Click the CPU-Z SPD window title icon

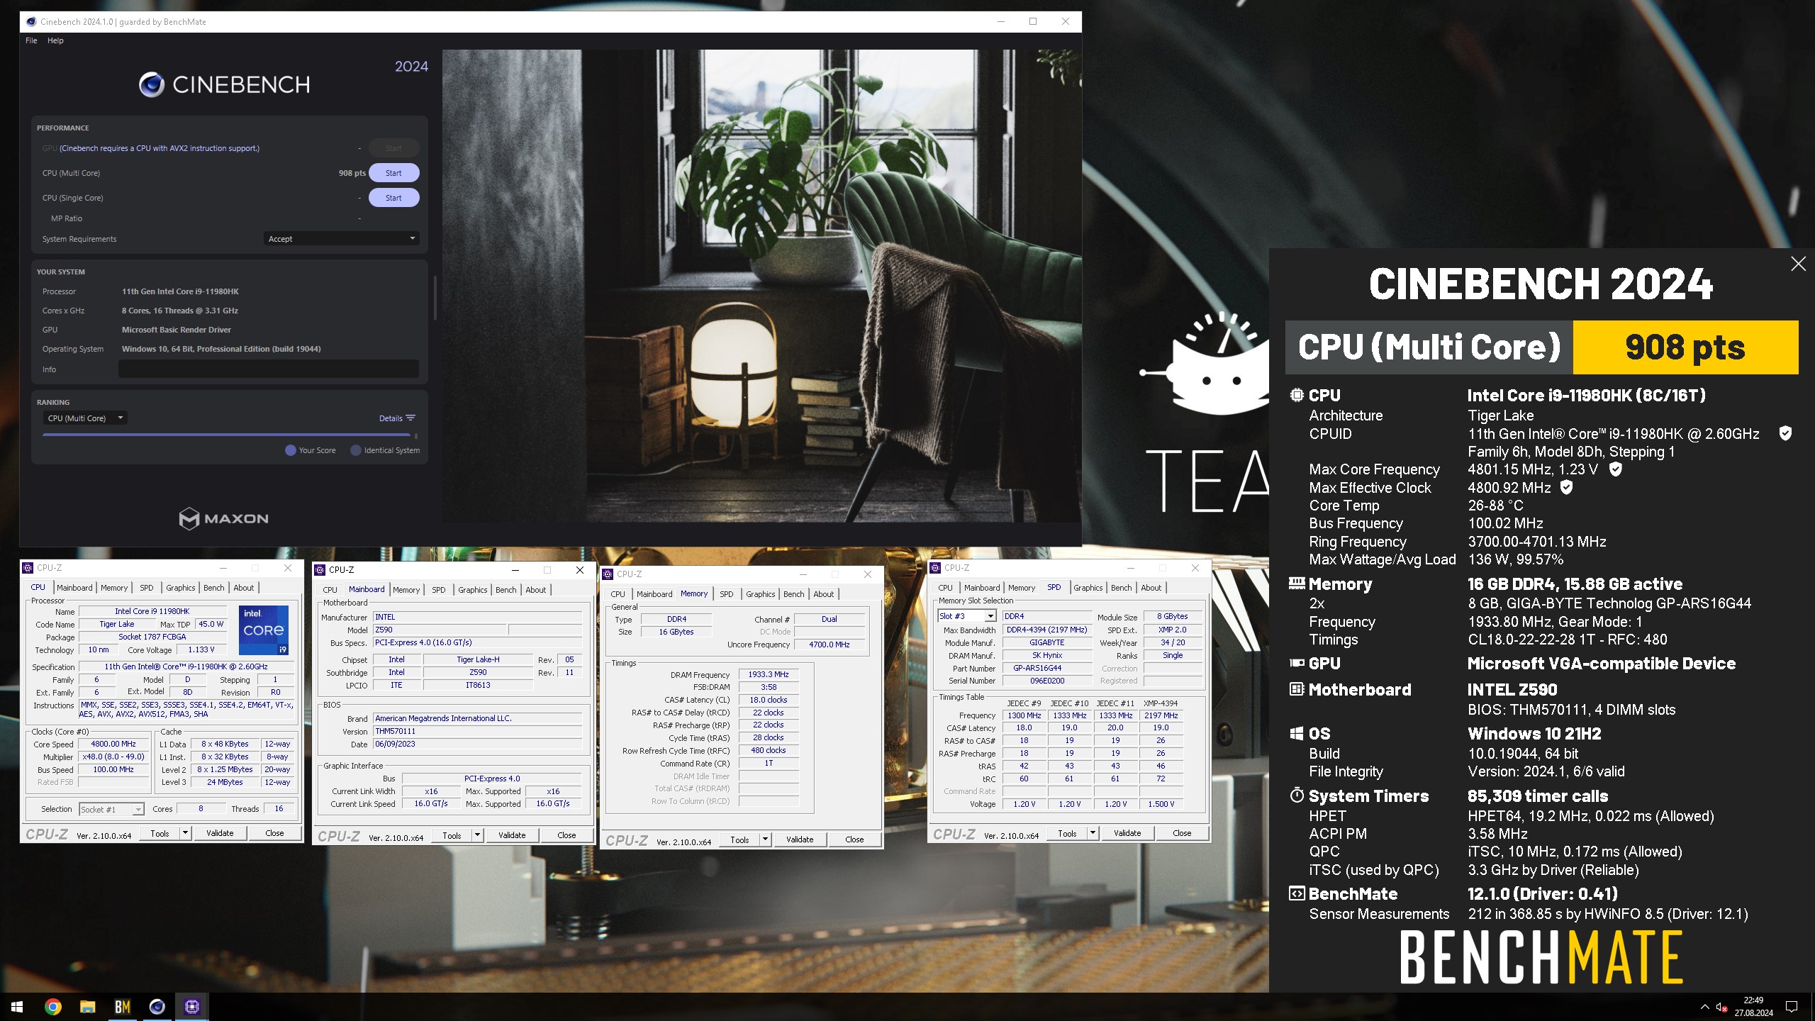click(x=936, y=568)
